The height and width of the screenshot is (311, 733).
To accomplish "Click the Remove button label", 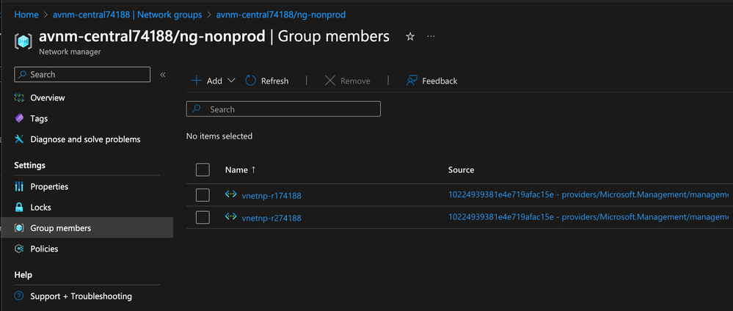I will 355,81.
